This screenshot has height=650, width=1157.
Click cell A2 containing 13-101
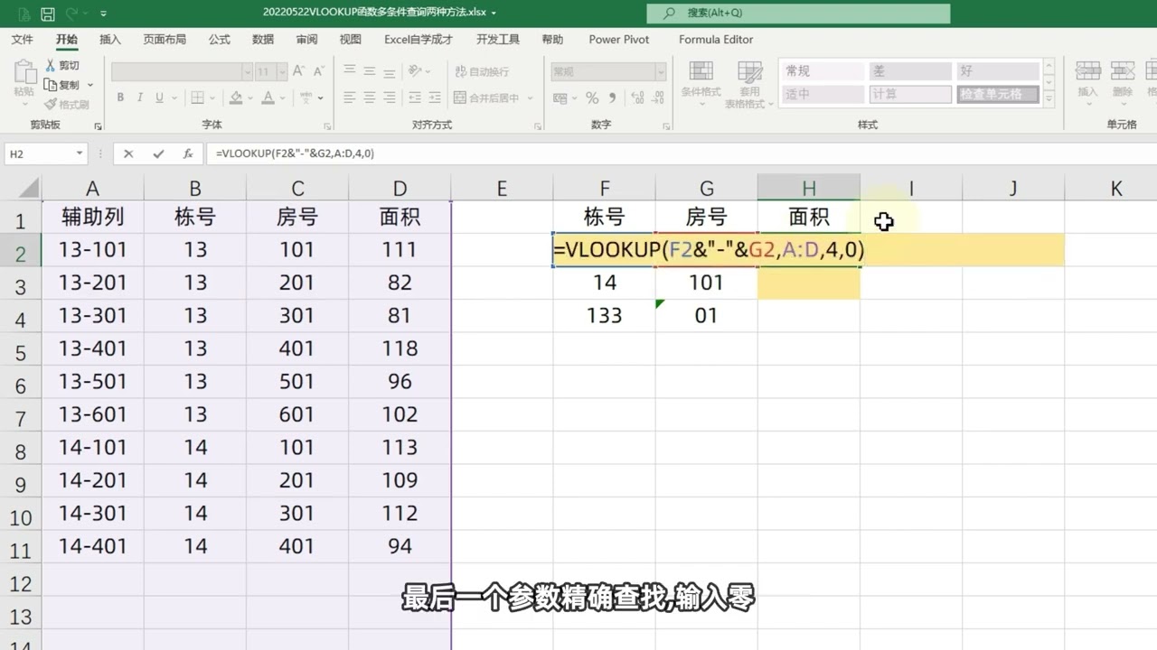click(92, 250)
